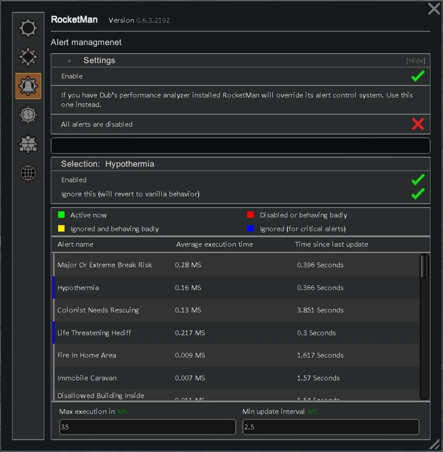Click the resize grip in the window corner
The height and width of the screenshot is (452, 443).
click(434, 444)
